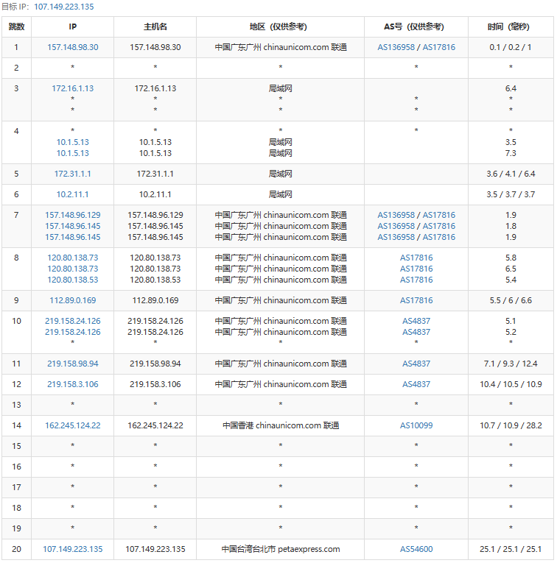
Task: Open AS4837 link in hop 12 row
Action: 416,384
